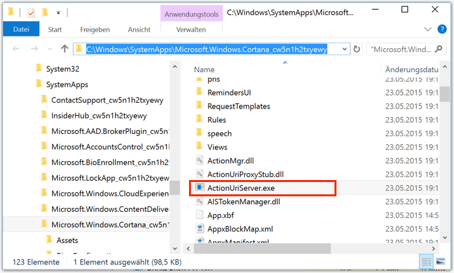Switch to the Ansicht tab
This screenshot has width=454, height=273.
(139, 29)
